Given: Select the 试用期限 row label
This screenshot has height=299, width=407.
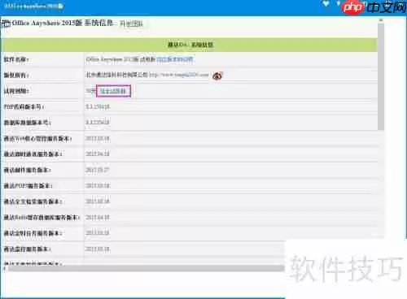Looking at the screenshot, I should (x=16, y=91).
